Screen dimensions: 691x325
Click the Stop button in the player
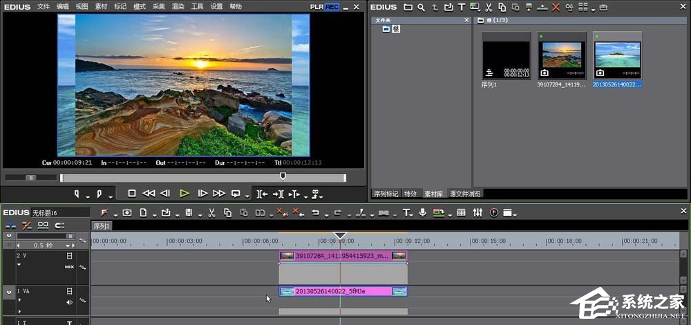(132, 194)
